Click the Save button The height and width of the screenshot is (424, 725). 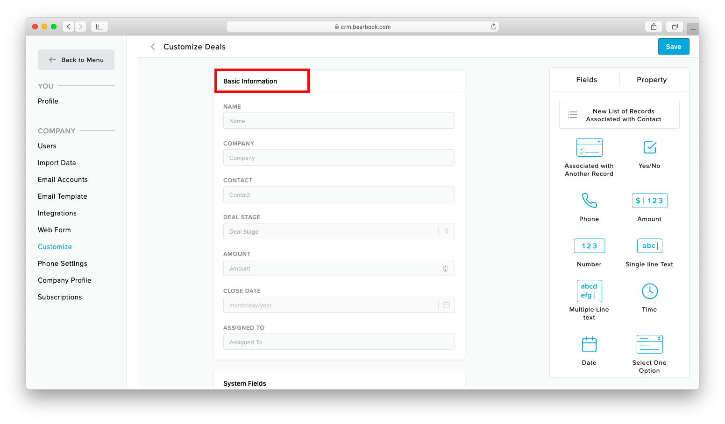pos(674,47)
